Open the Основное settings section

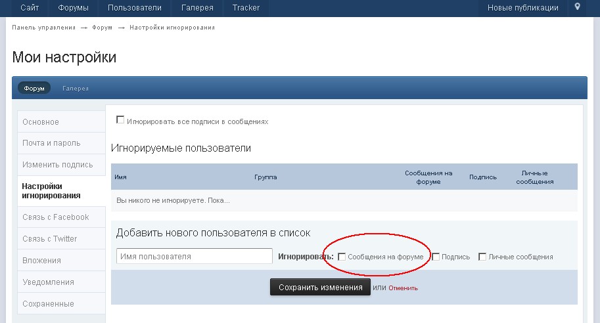(61, 122)
